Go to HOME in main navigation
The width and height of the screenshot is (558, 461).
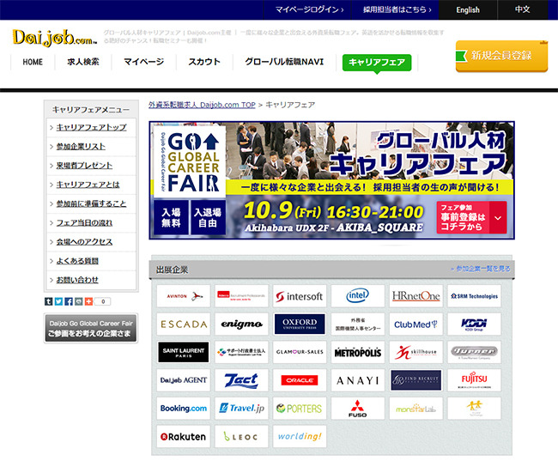(x=33, y=62)
